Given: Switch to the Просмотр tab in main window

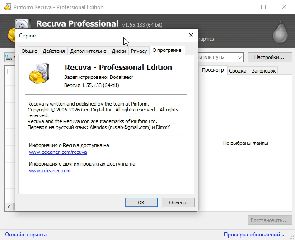Looking at the screenshot, I should (x=213, y=70).
